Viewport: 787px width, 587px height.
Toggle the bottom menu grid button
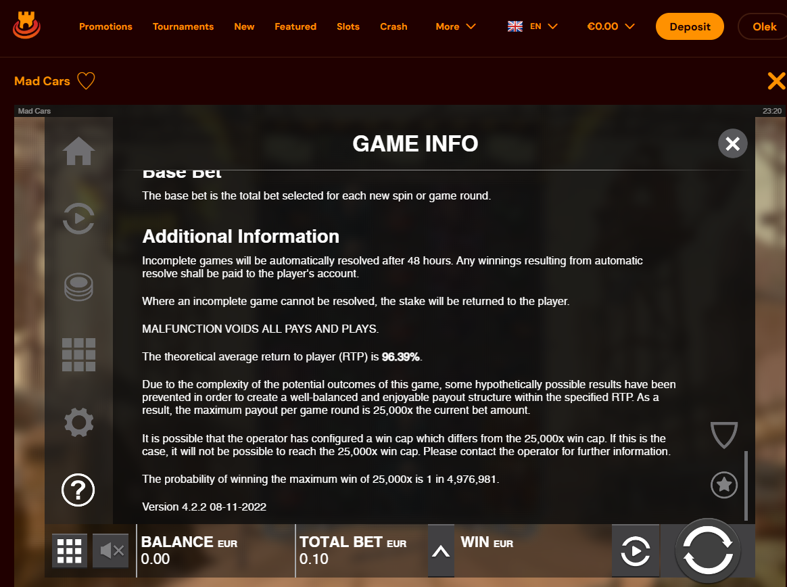[69, 551]
